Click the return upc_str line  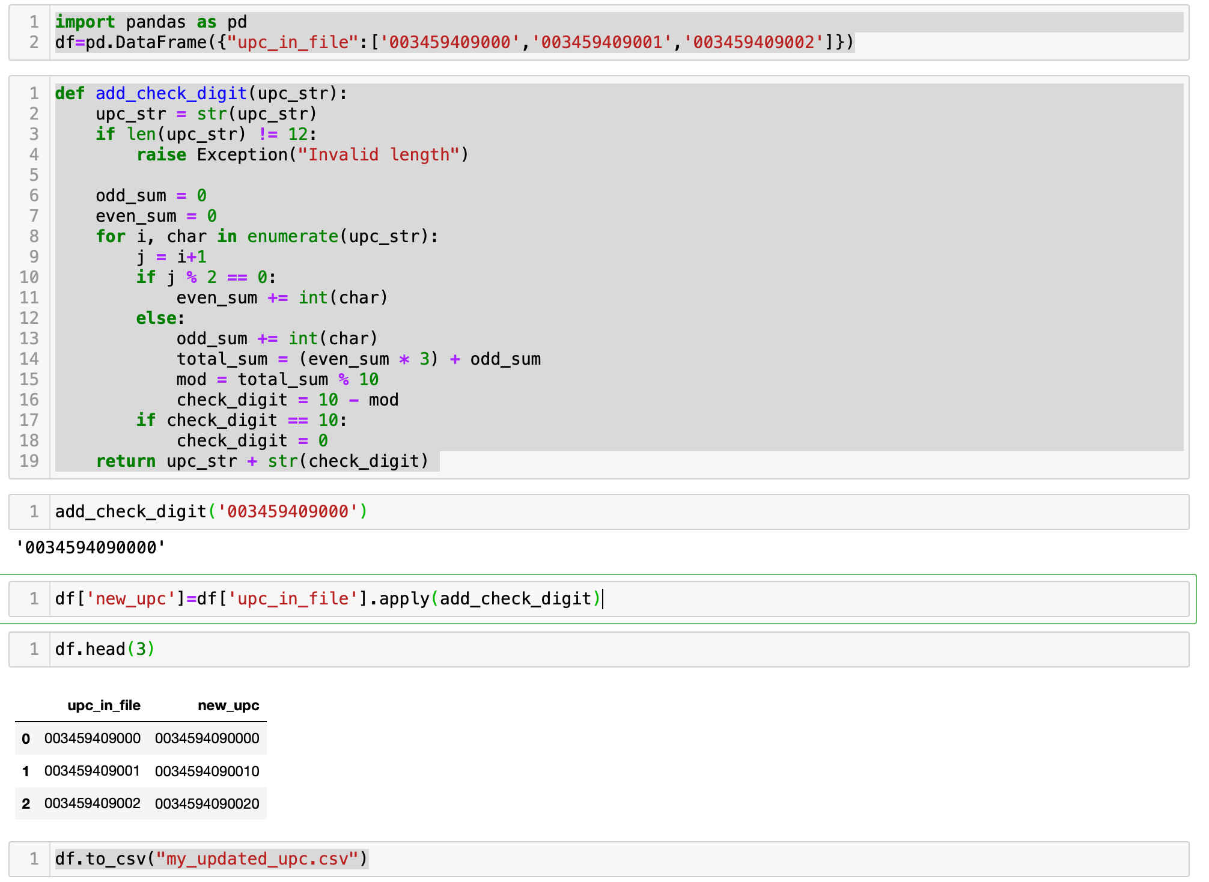point(262,461)
